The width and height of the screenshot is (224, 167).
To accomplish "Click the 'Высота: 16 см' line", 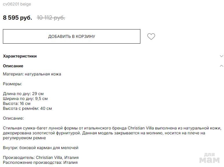I will (x=16, y=103).
